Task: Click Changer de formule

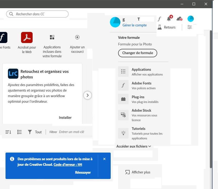Action: [138, 53]
